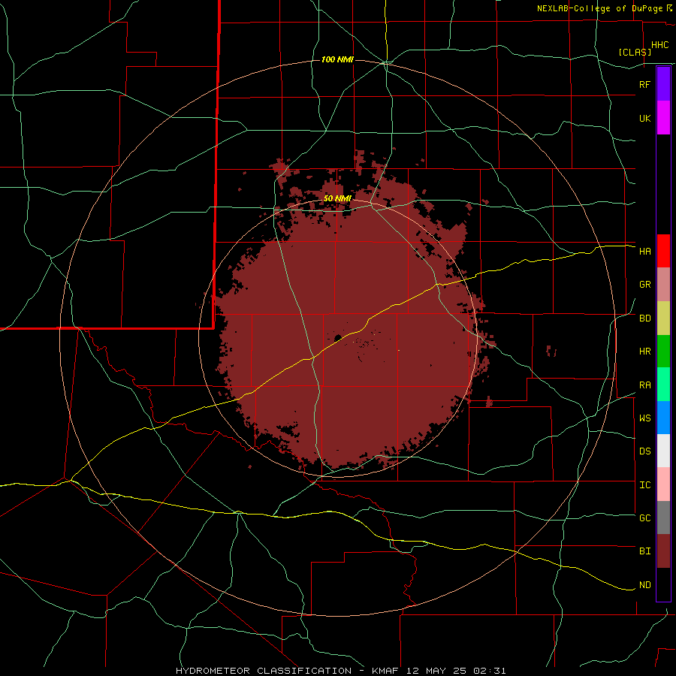This screenshot has width=676, height=676.
Task: Click the 12 MAY 25 date stamp
Action: pos(436,671)
